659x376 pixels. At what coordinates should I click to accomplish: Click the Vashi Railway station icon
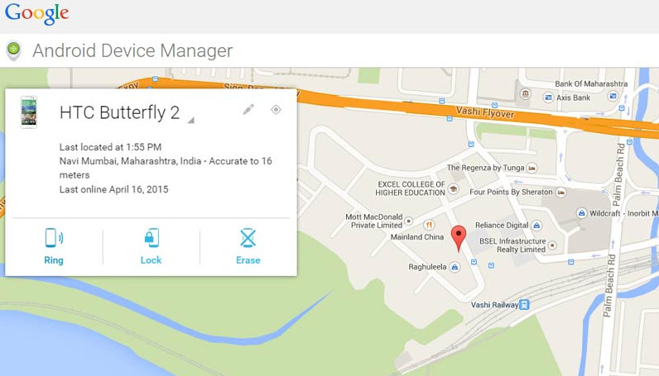(524, 305)
